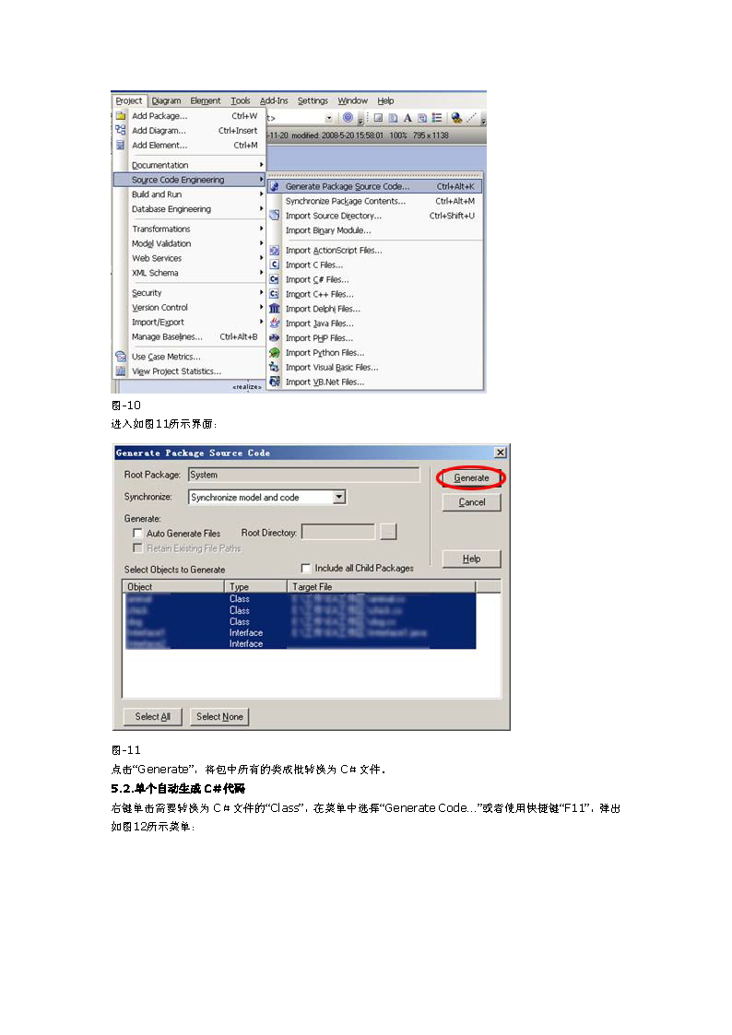Click the text tool A toolbar icon
The height and width of the screenshot is (1035, 732).
(x=407, y=118)
